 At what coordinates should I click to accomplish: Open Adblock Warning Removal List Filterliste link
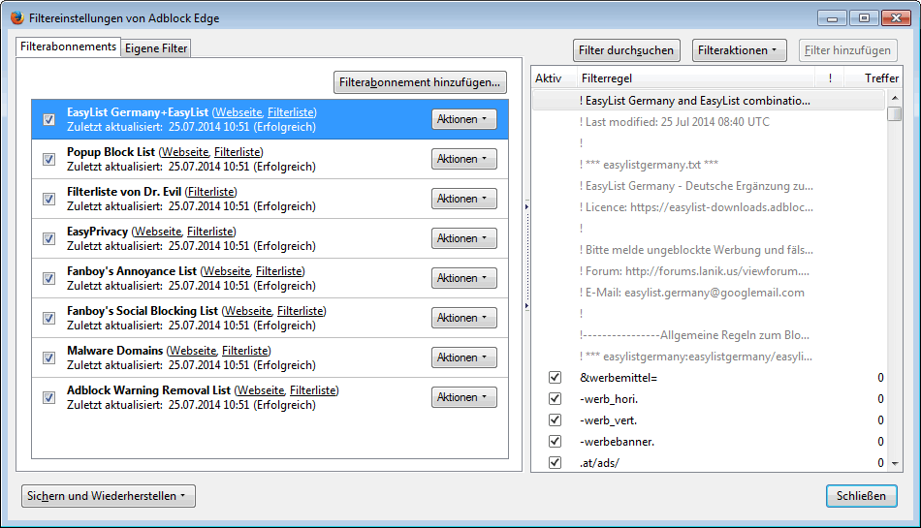coord(313,390)
